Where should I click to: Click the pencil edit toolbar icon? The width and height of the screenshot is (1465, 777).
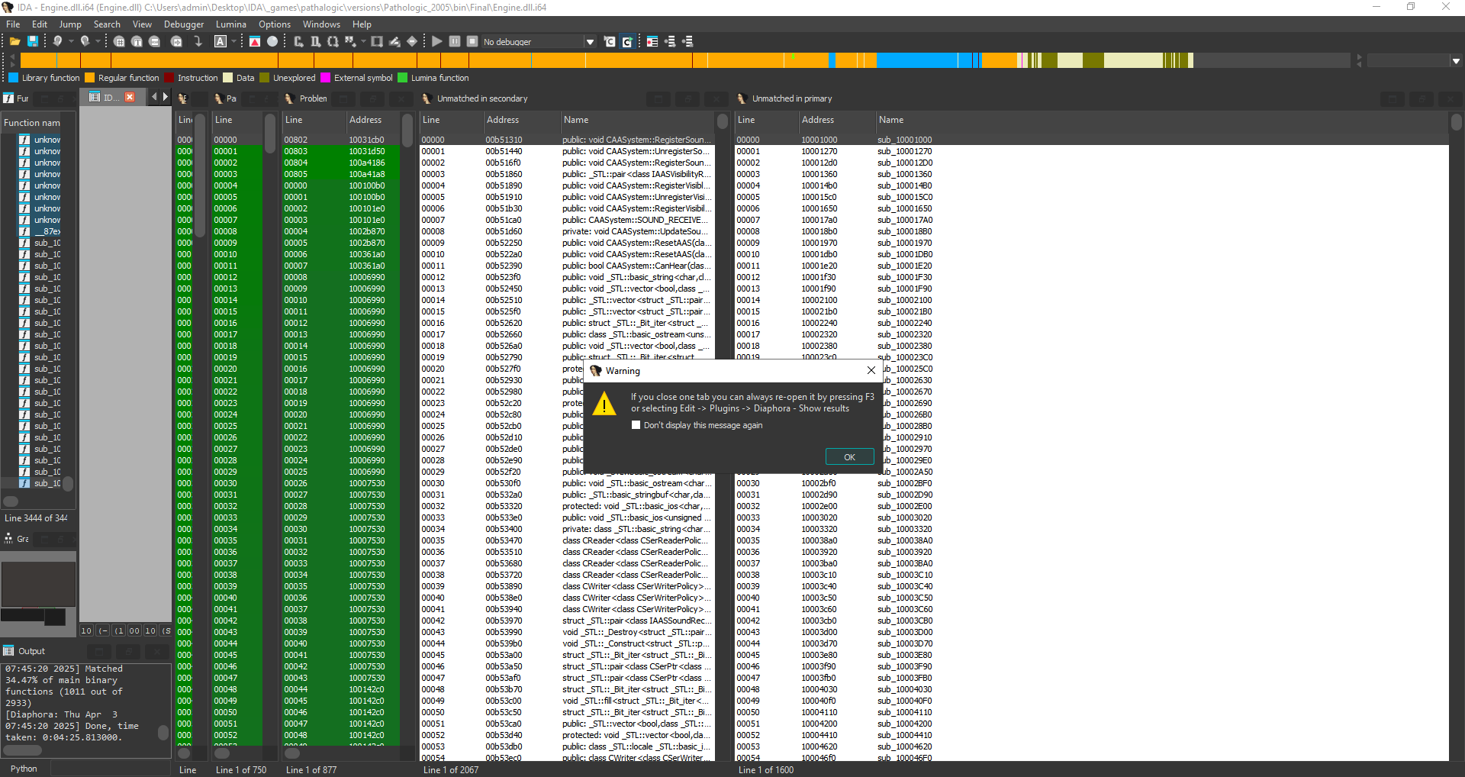click(x=394, y=41)
